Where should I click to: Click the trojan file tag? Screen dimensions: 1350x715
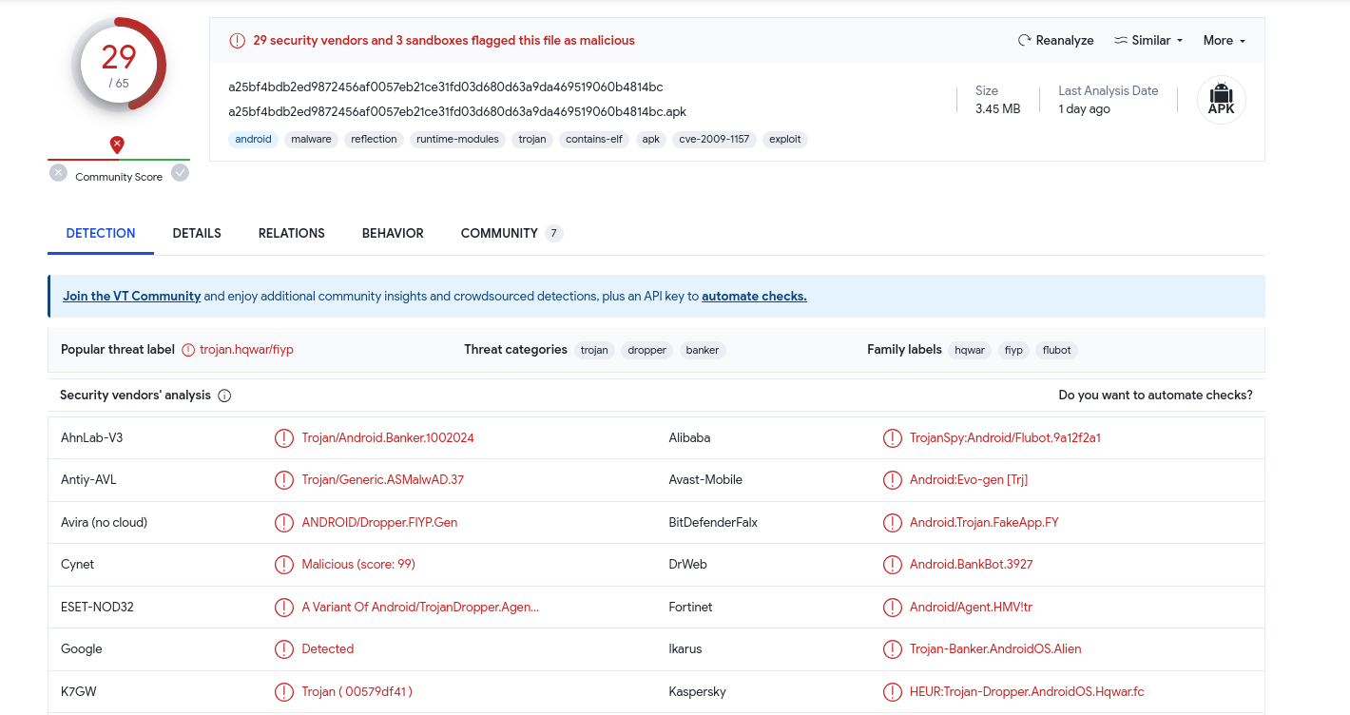[532, 140]
